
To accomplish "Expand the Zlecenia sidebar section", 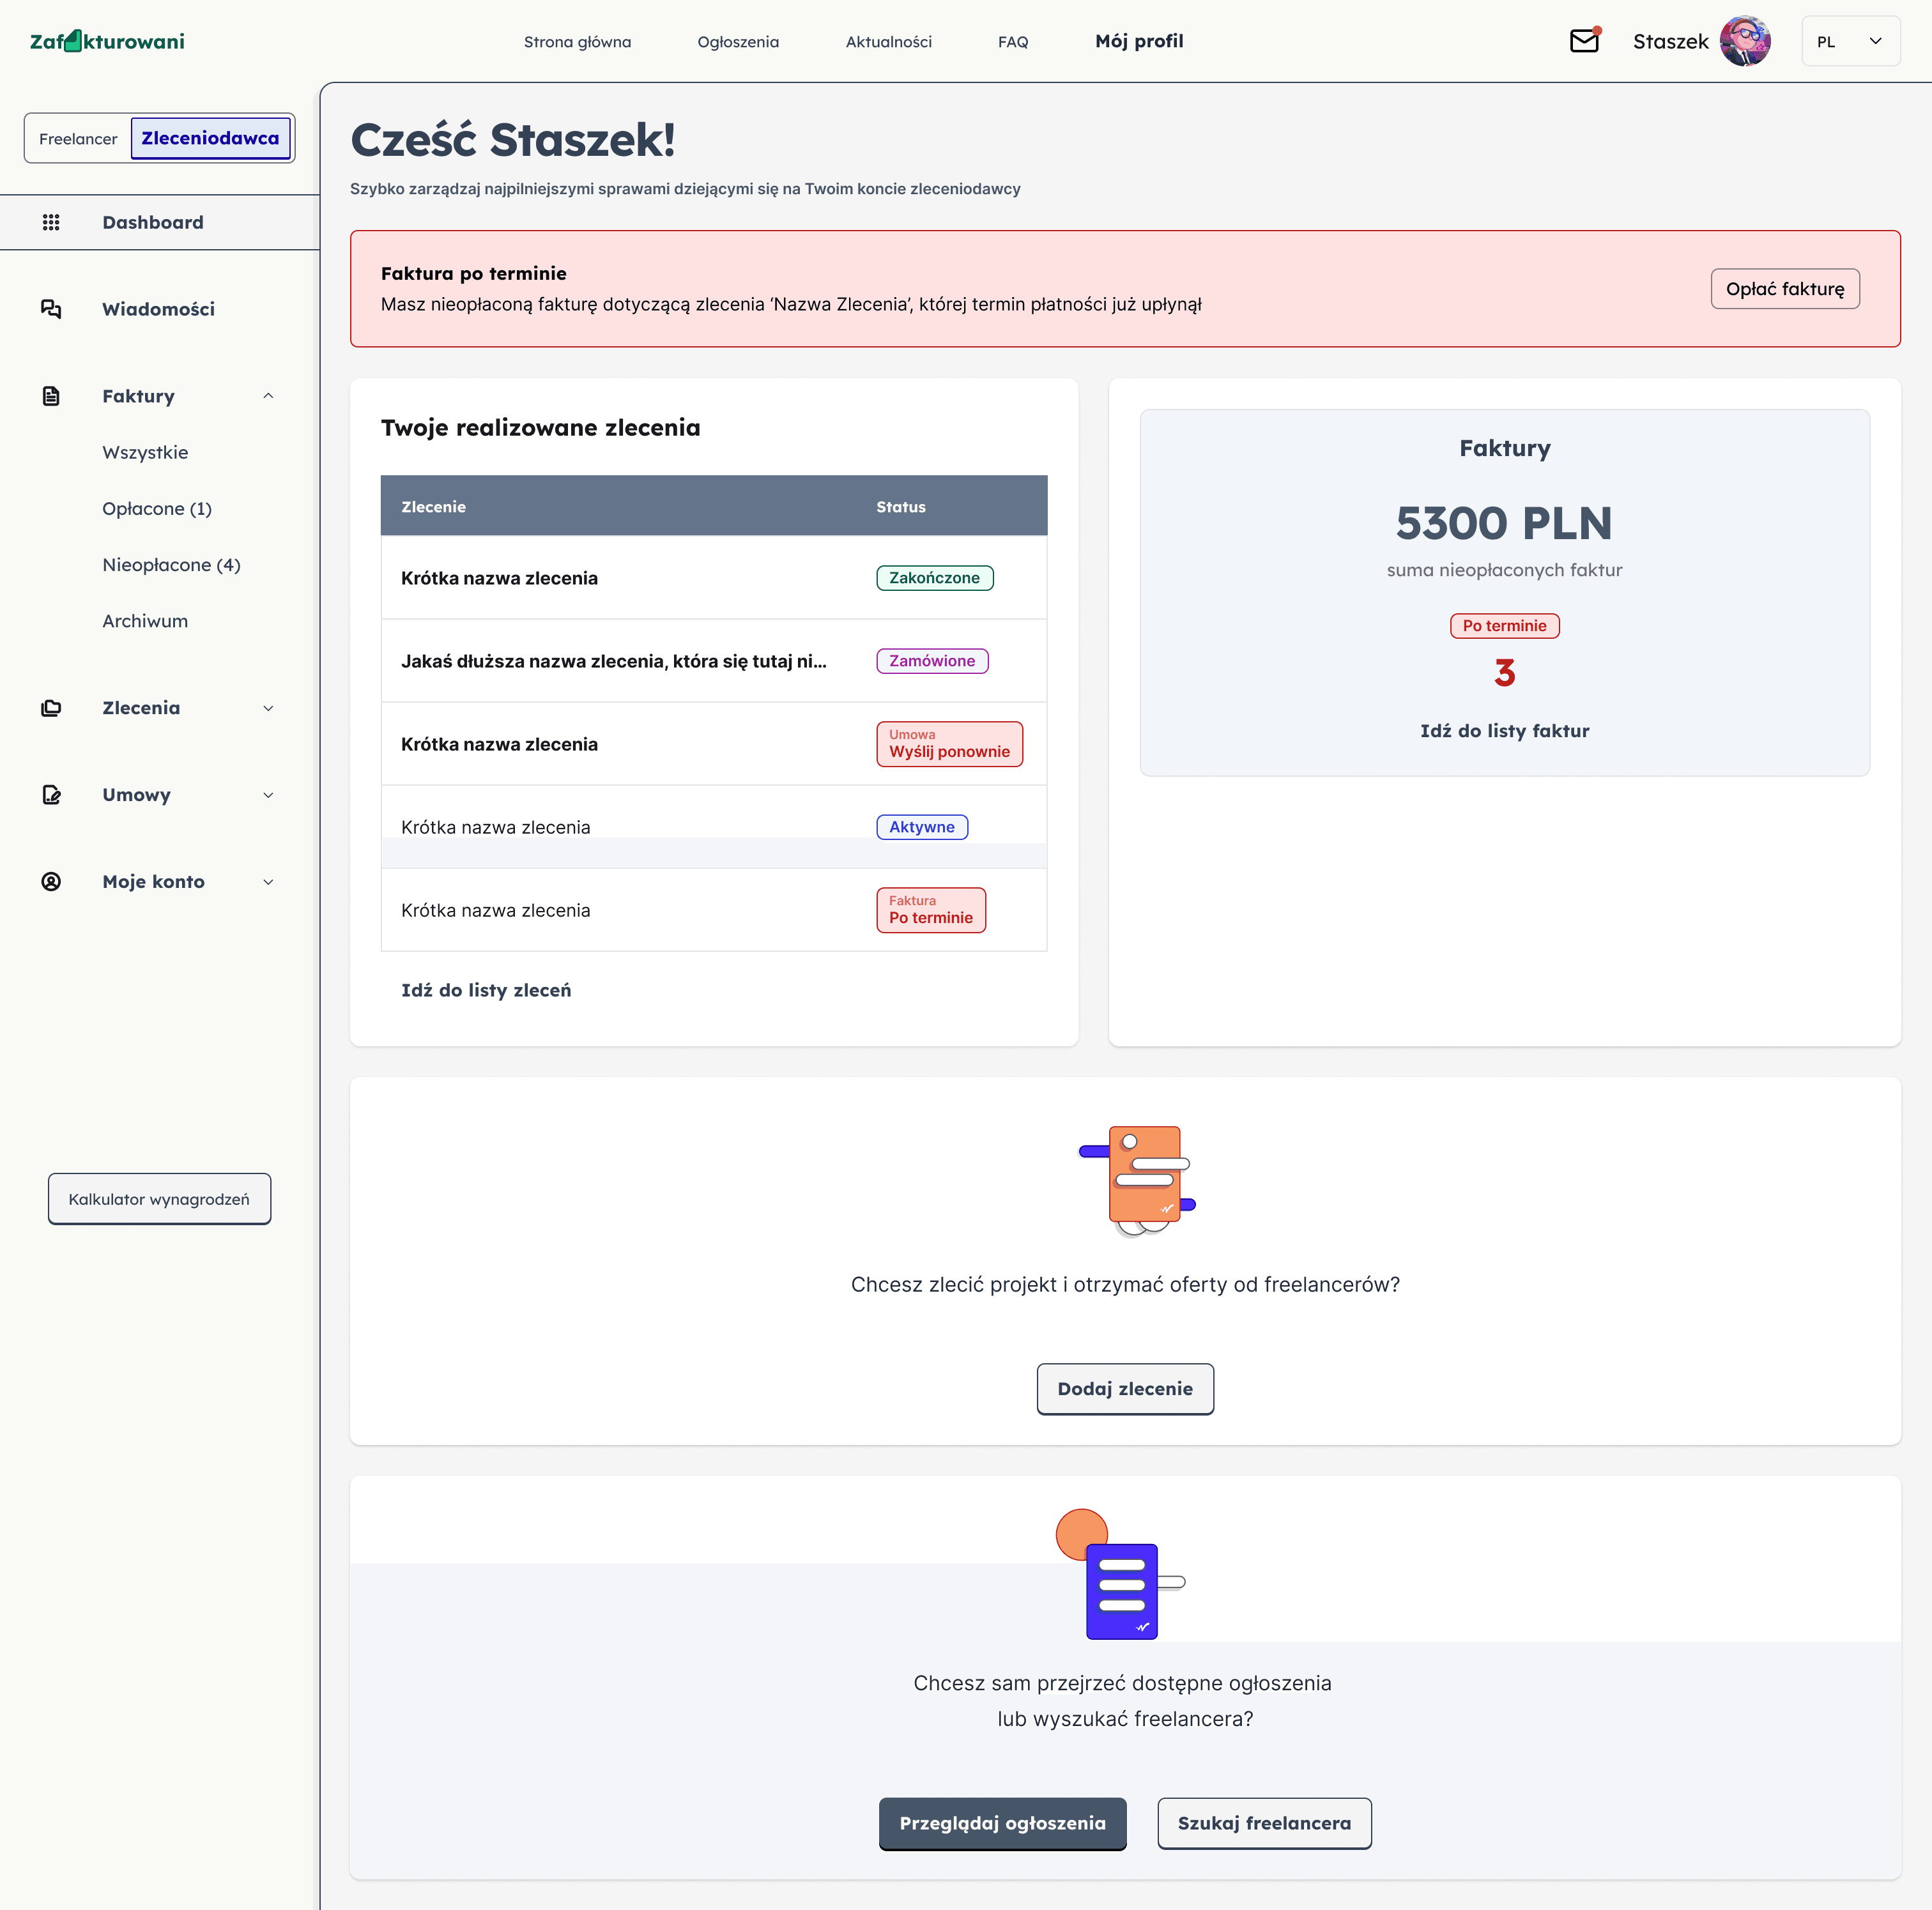I will coord(268,708).
